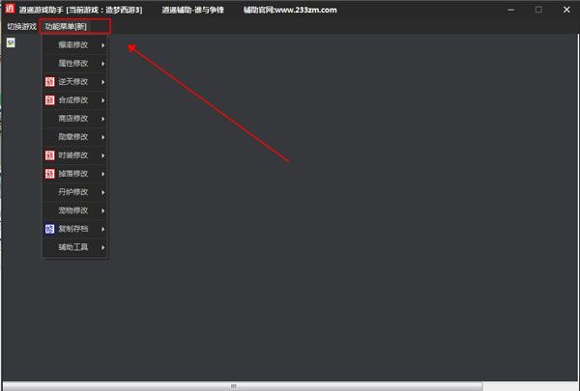Click the blue icon beside 复制存档
580x391 pixels.
(x=49, y=229)
